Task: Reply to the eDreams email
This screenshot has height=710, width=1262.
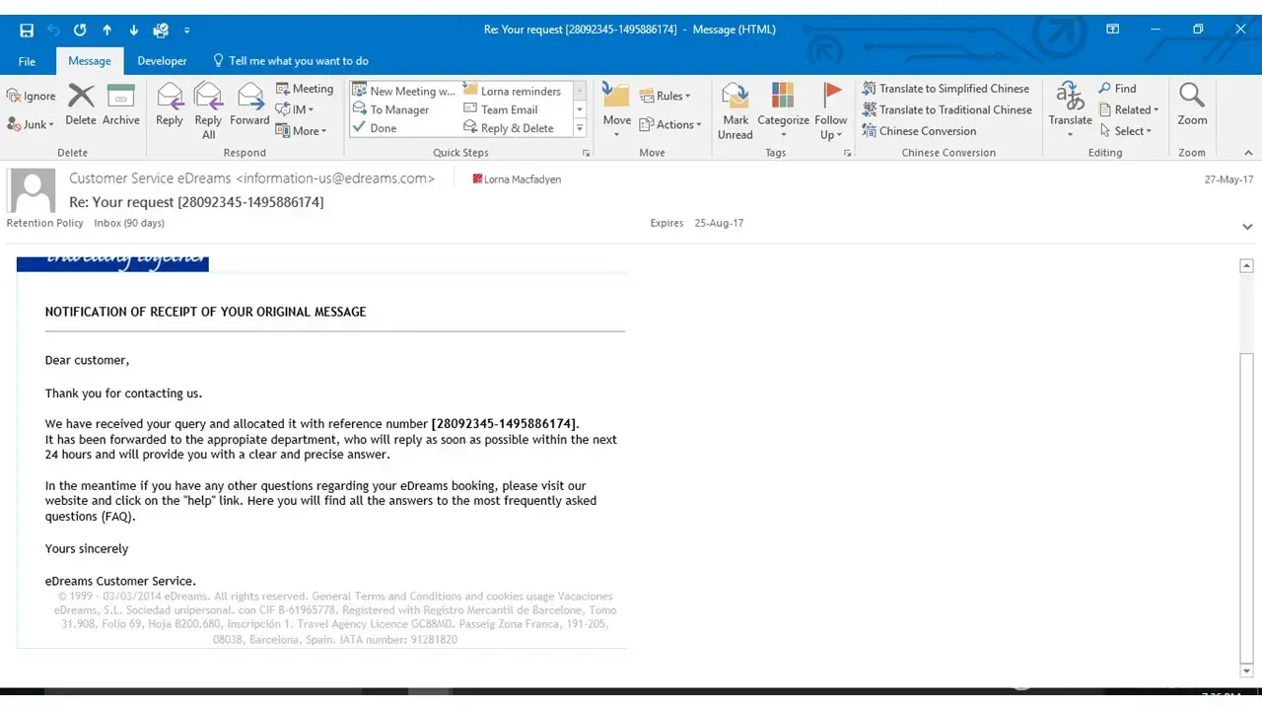Action: [x=170, y=105]
